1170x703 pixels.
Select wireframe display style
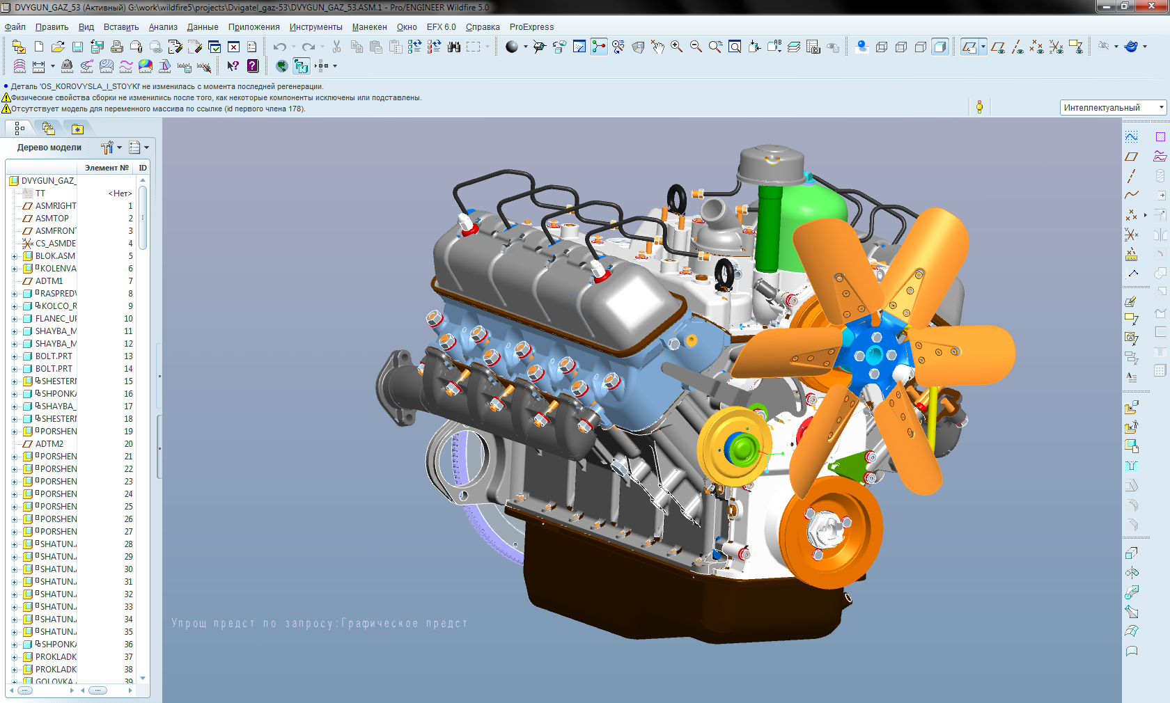coord(882,47)
